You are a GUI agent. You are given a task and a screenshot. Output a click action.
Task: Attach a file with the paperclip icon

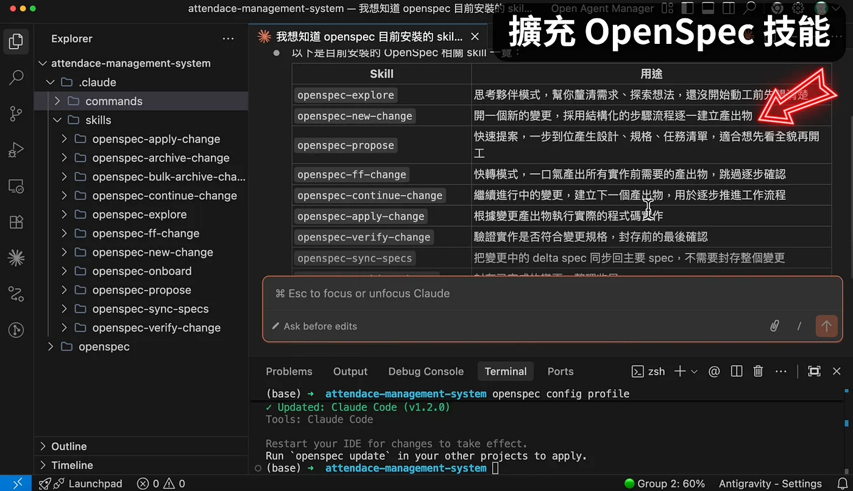(x=774, y=326)
